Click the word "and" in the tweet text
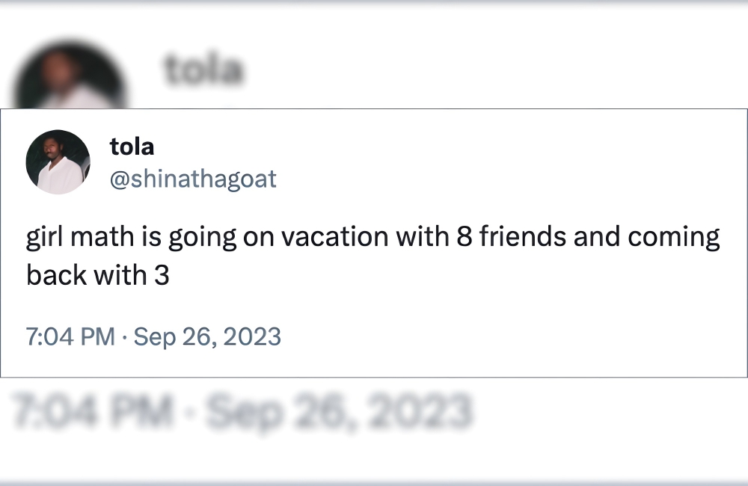 pyautogui.click(x=598, y=238)
